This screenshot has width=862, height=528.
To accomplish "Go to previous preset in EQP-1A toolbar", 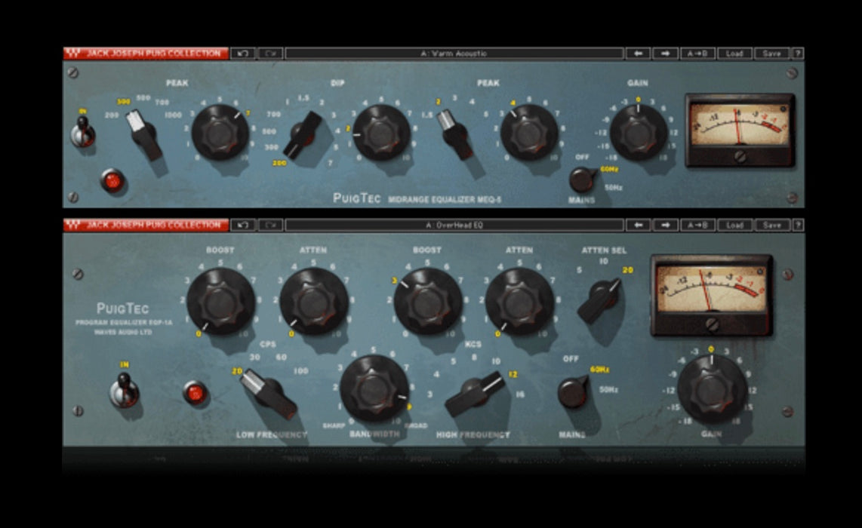I will [638, 225].
